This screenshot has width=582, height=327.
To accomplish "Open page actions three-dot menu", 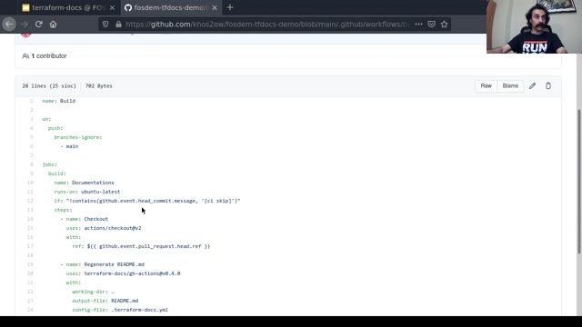I will [418, 25].
